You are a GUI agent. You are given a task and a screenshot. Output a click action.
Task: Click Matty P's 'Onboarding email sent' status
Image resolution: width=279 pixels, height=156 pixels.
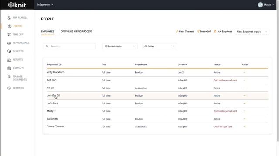(225, 111)
